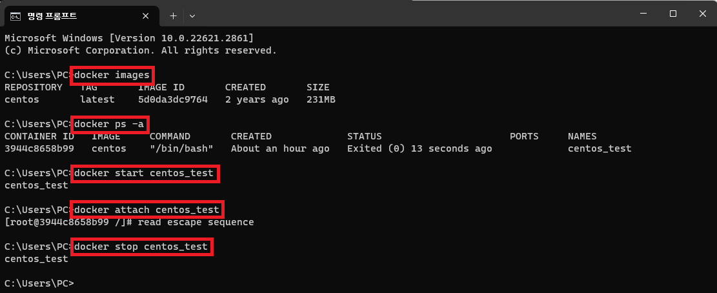This screenshot has width=717, height=293.
Task: Click the NAMES column header
Action: click(x=582, y=136)
